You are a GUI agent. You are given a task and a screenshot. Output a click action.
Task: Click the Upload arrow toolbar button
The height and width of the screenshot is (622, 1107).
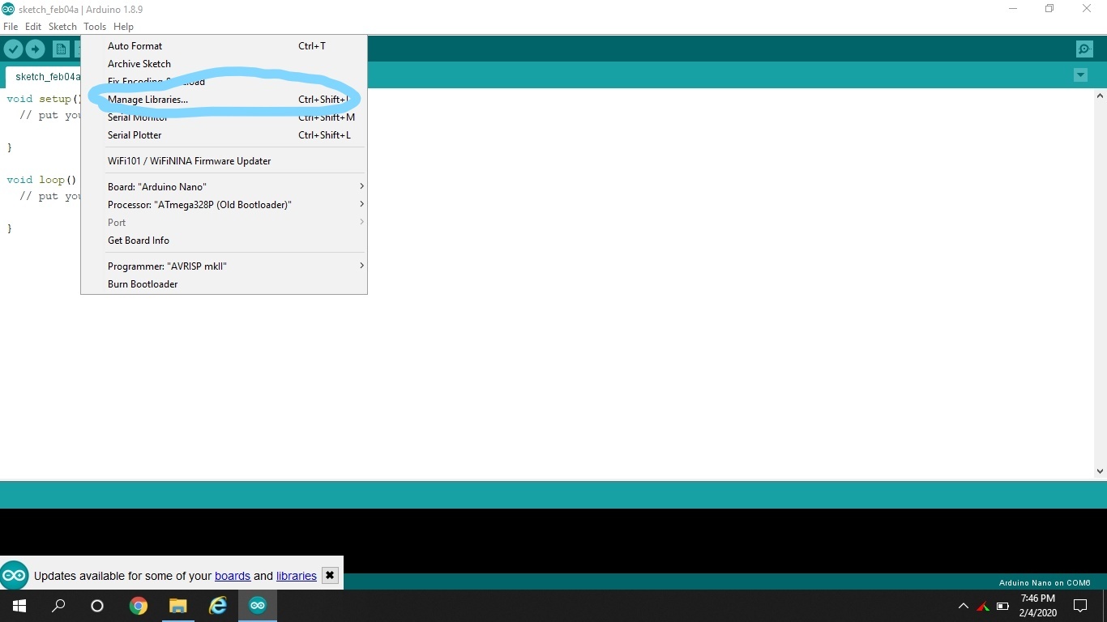pyautogui.click(x=35, y=49)
